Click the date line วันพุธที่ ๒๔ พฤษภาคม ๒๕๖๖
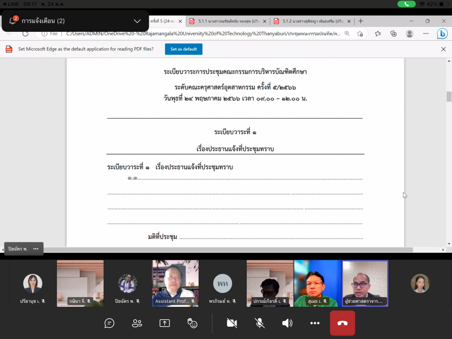The height and width of the screenshot is (339, 452). tap(235, 98)
